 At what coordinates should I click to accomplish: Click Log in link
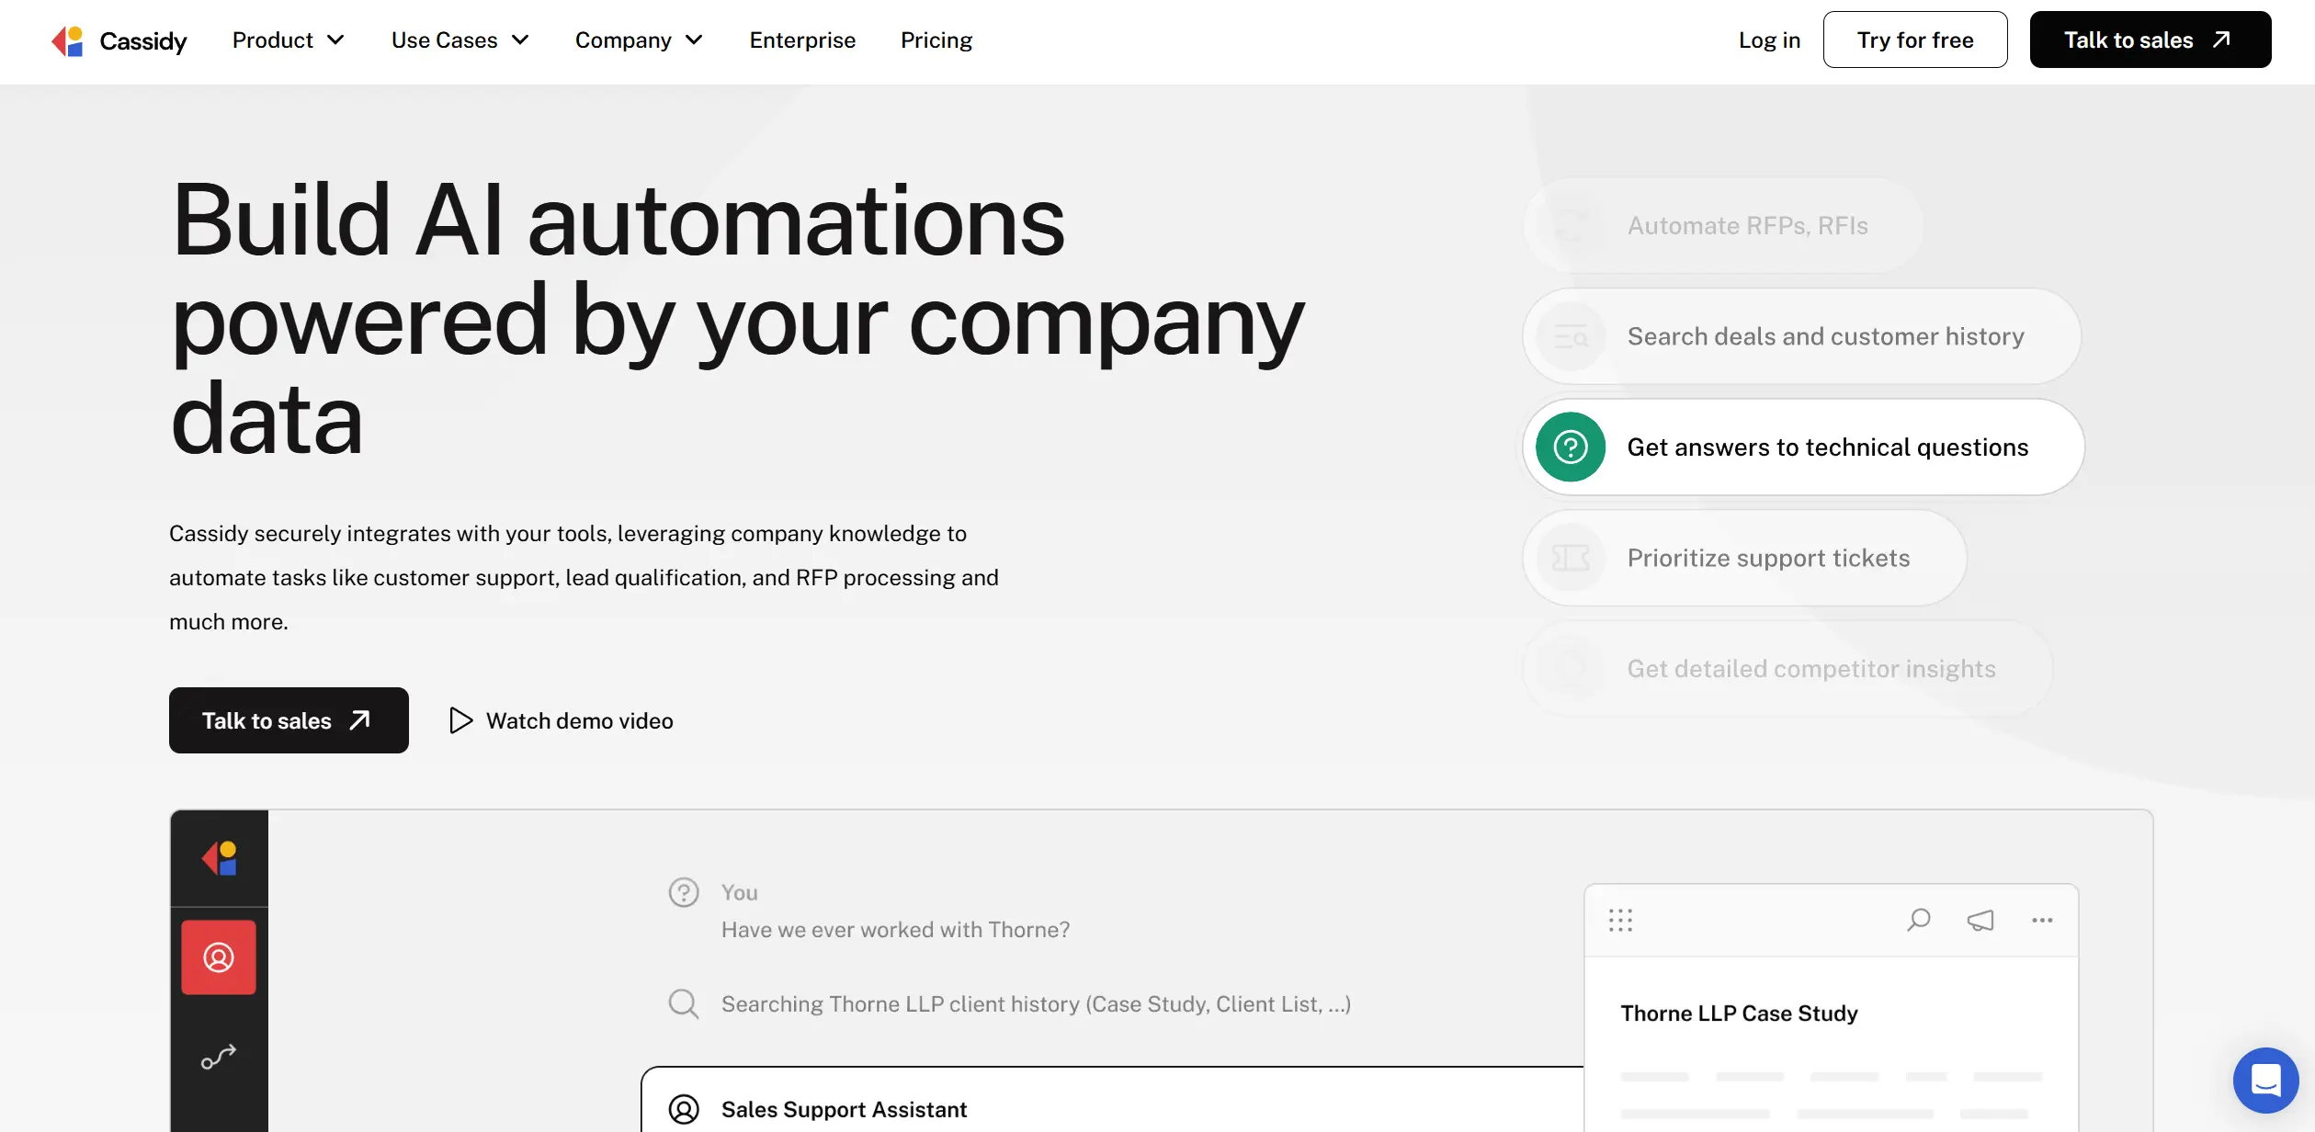(x=1769, y=40)
